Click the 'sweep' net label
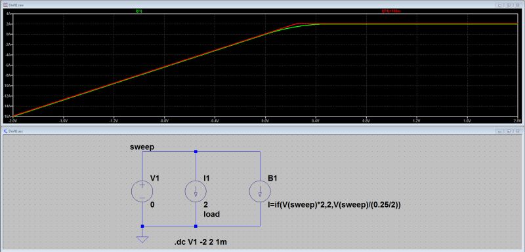 pyautogui.click(x=142, y=147)
